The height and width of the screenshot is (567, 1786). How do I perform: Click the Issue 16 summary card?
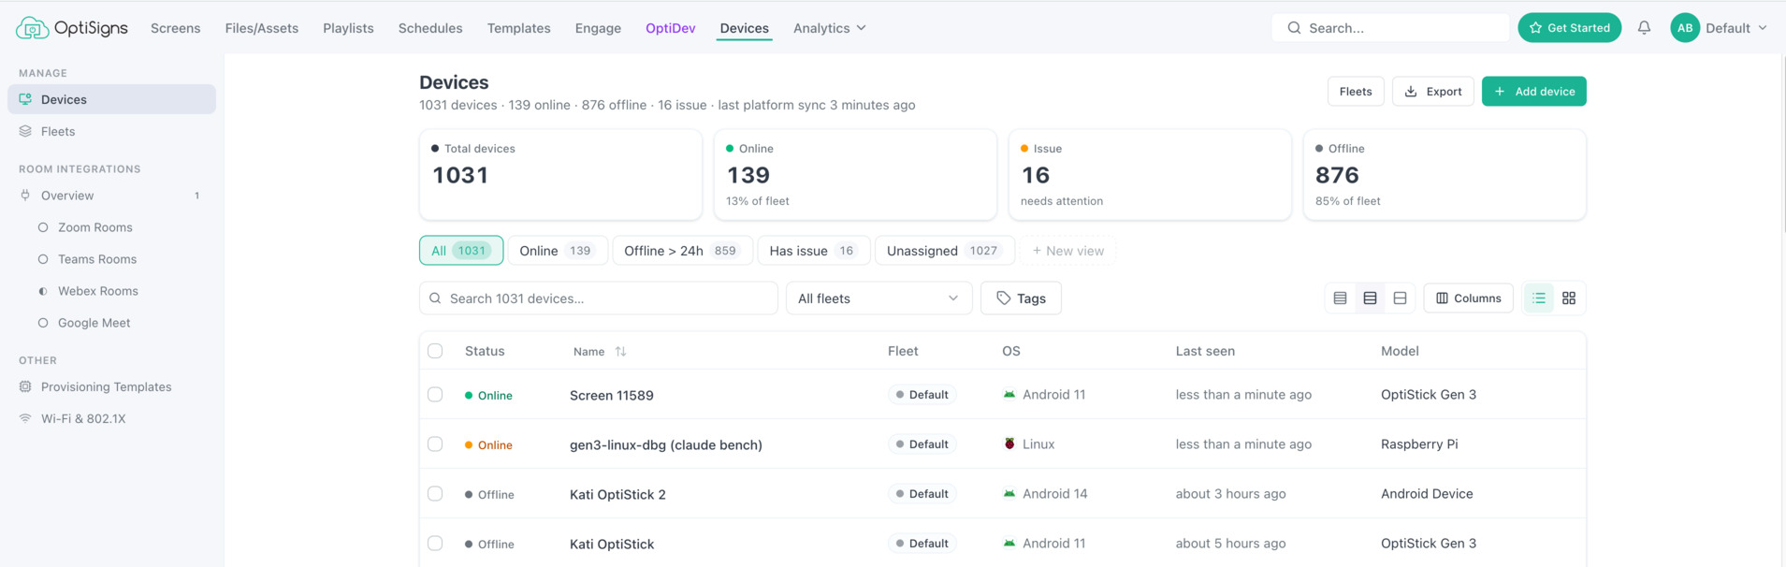point(1149,175)
